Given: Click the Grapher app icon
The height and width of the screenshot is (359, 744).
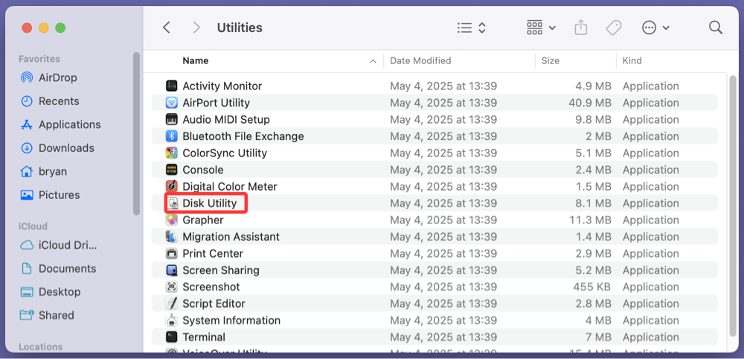Looking at the screenshot, I should click(x=171, y=220).
